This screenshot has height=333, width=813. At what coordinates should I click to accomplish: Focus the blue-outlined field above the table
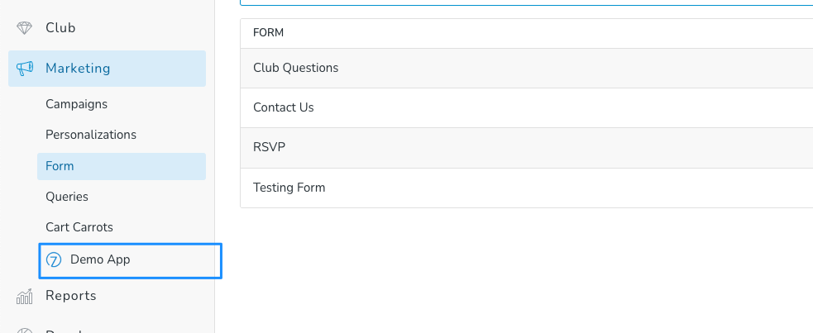(x=526, y=2)
